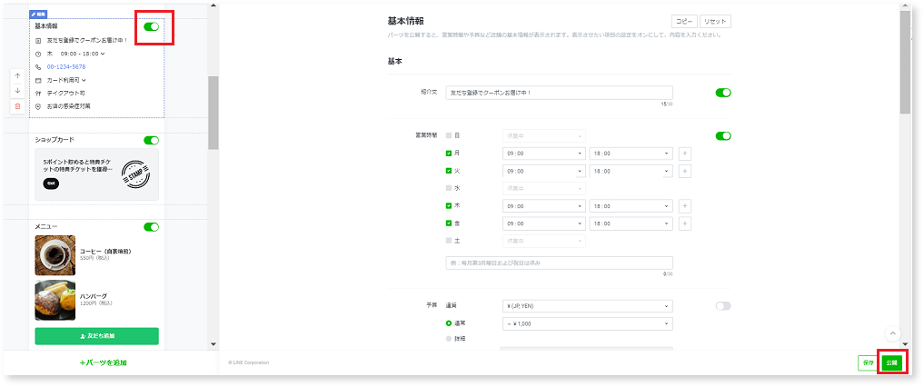Click the plus icon on 月 hours row
Viewport: 924px width, 387px height.
pos(684,154)
